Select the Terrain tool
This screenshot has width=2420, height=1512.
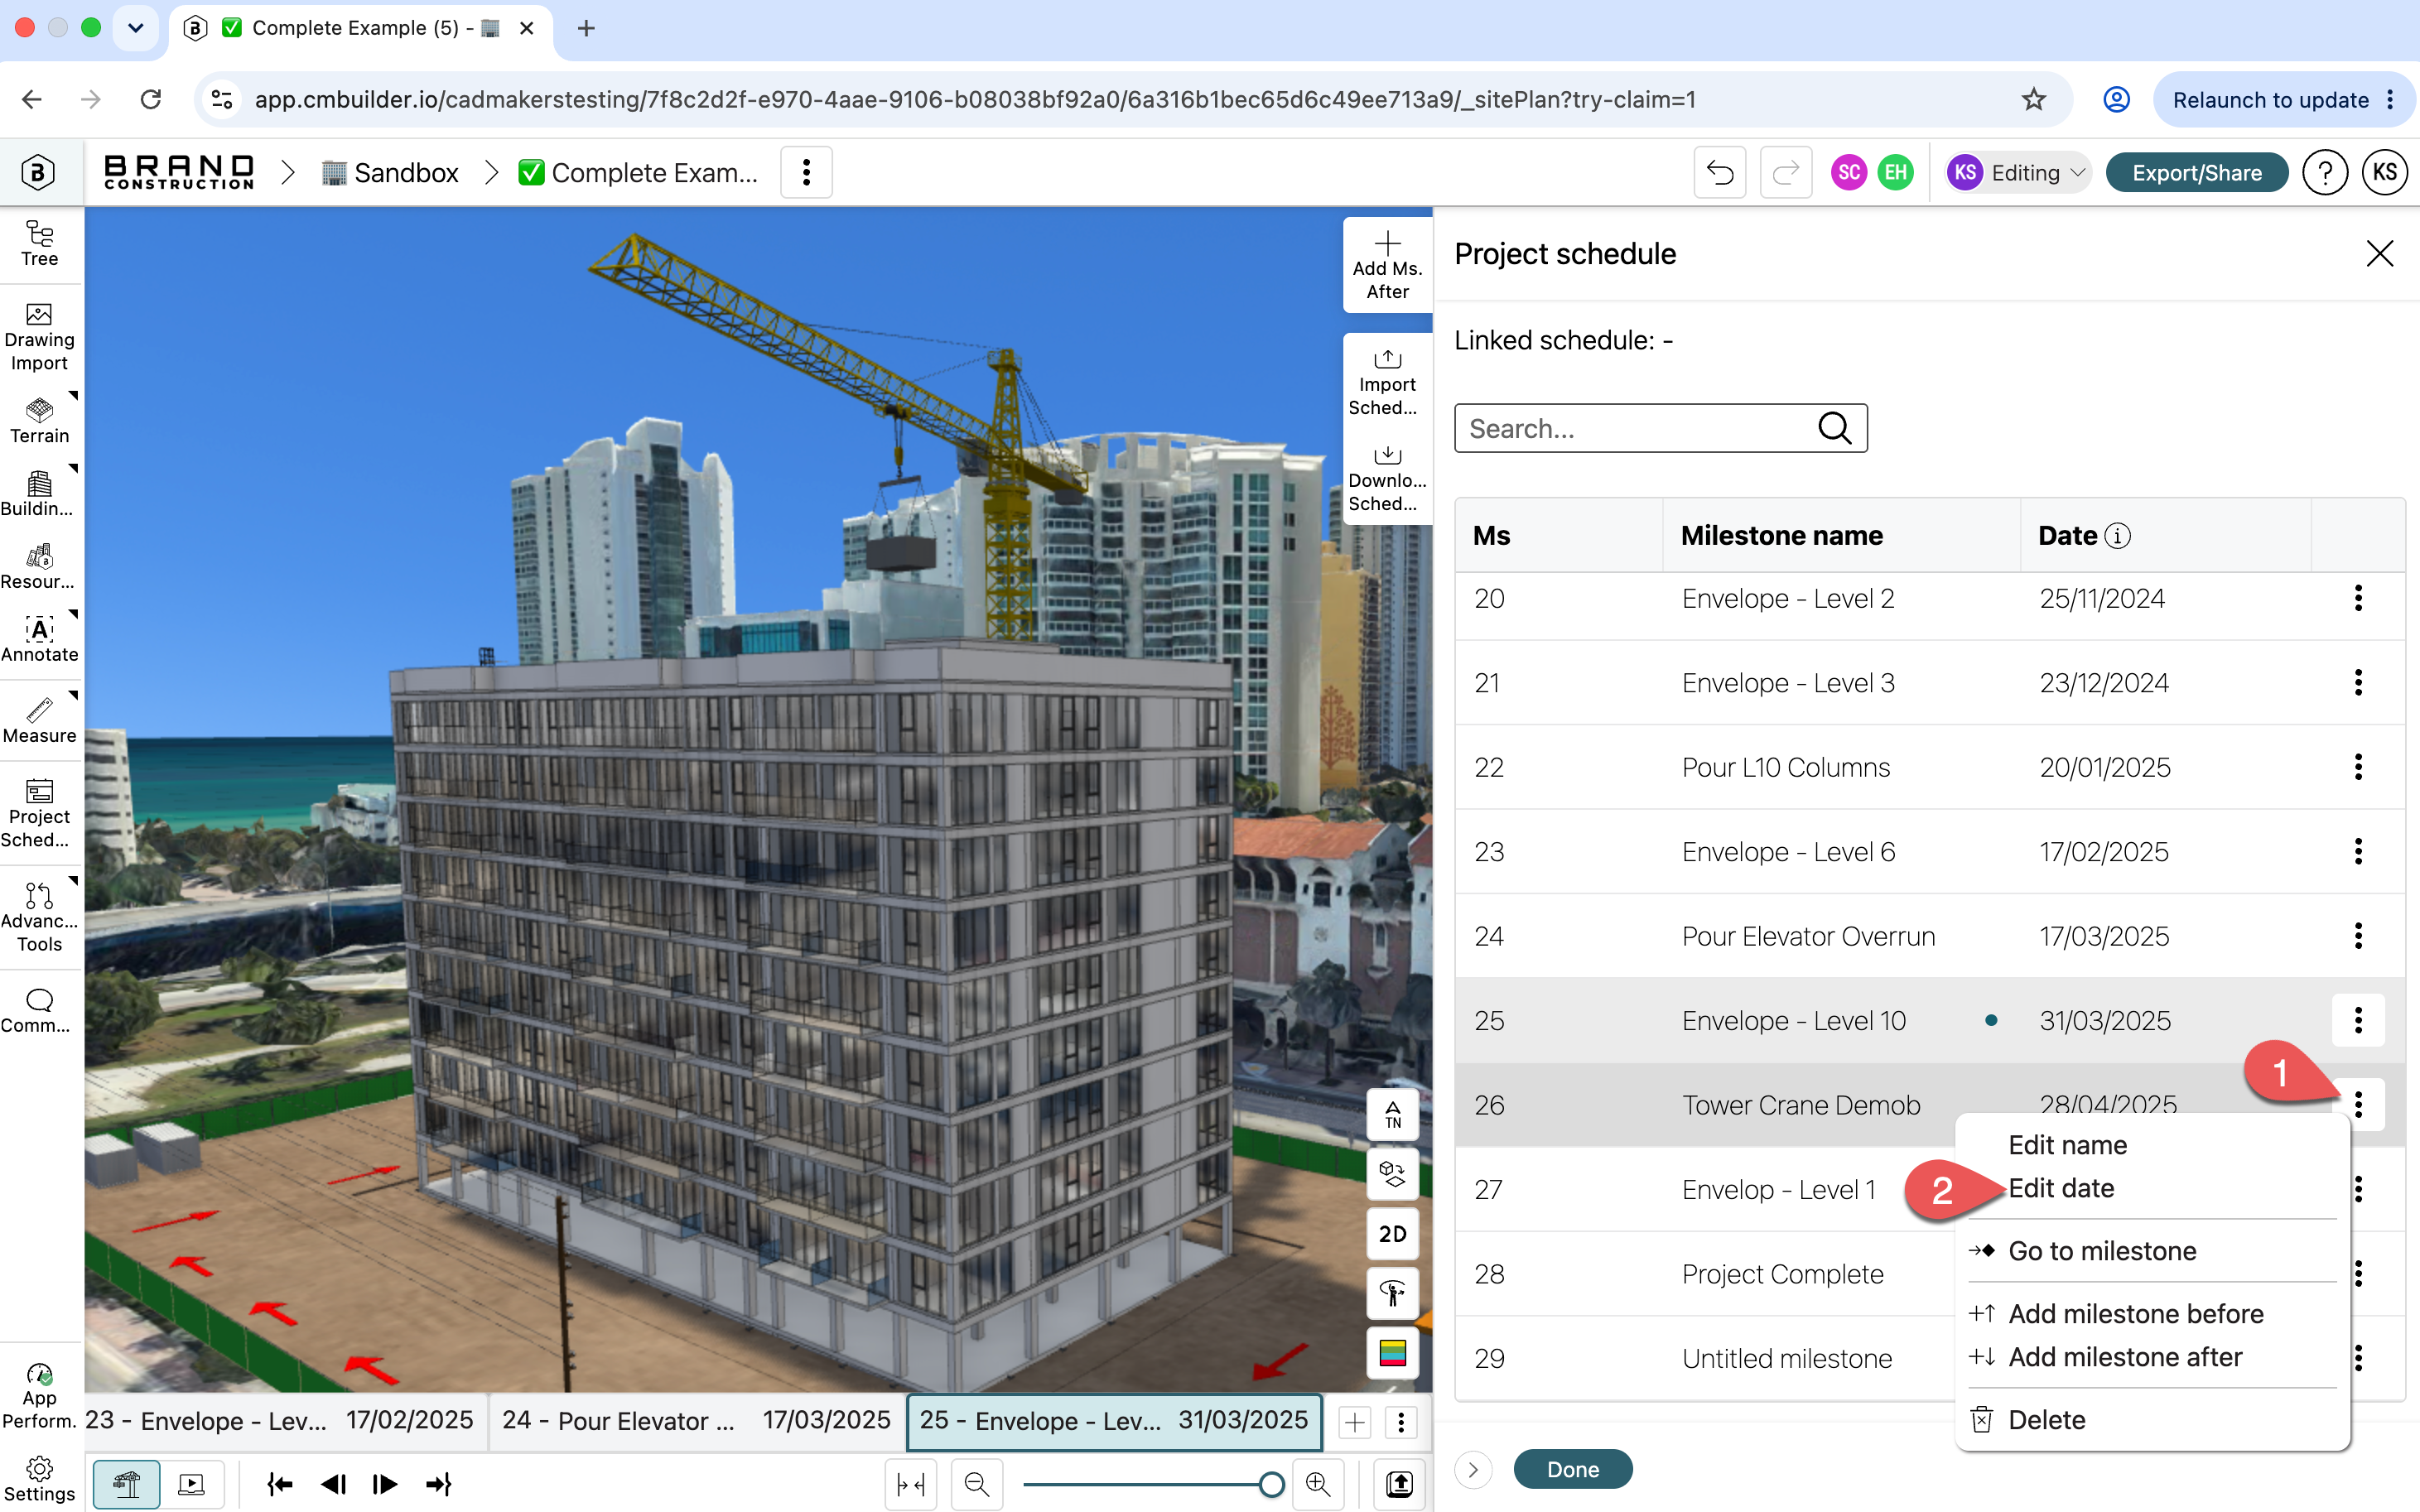pyautogui.click(x=40, y=421)
